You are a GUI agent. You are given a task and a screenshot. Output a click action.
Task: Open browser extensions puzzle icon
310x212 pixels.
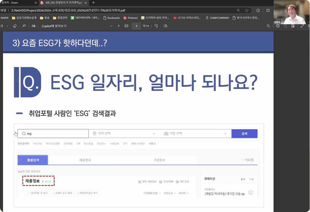(258, 10)
